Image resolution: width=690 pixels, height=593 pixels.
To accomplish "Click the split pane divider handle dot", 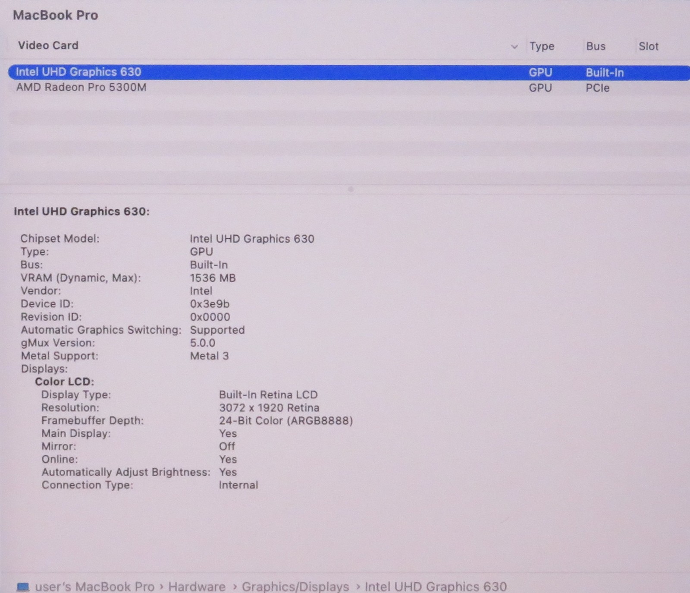I will [351, 189].
